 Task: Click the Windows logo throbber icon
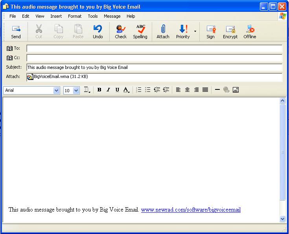(282, 16)
